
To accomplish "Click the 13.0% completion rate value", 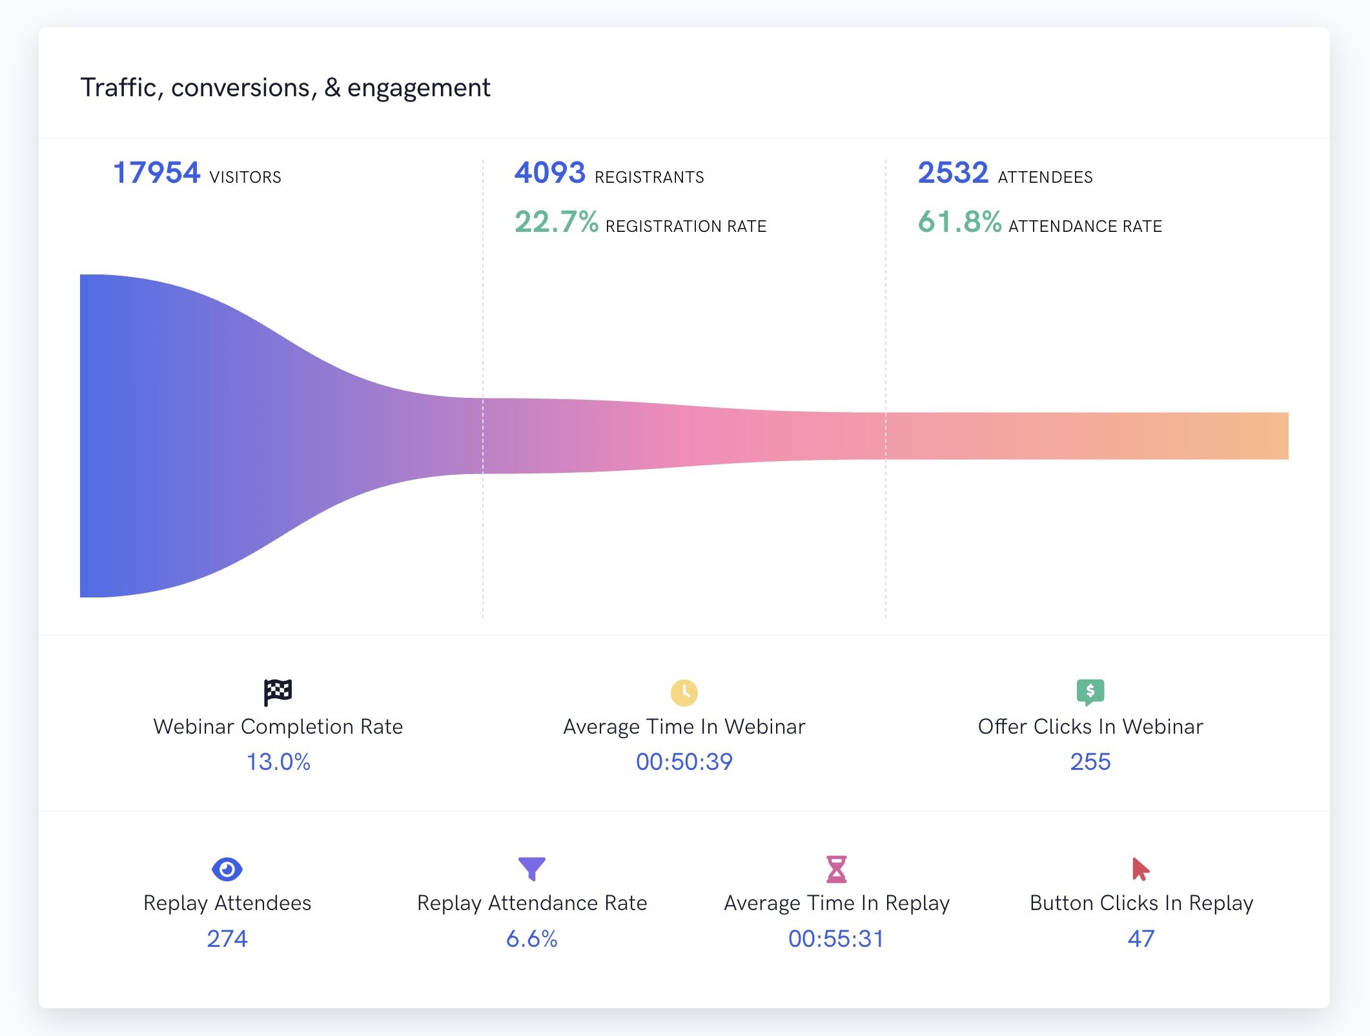I will 278,762.
